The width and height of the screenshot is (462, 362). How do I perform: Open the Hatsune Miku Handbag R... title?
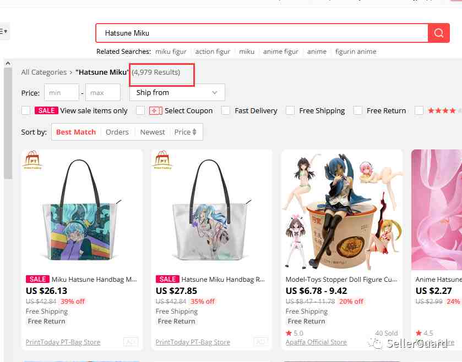tap(223, 279)
